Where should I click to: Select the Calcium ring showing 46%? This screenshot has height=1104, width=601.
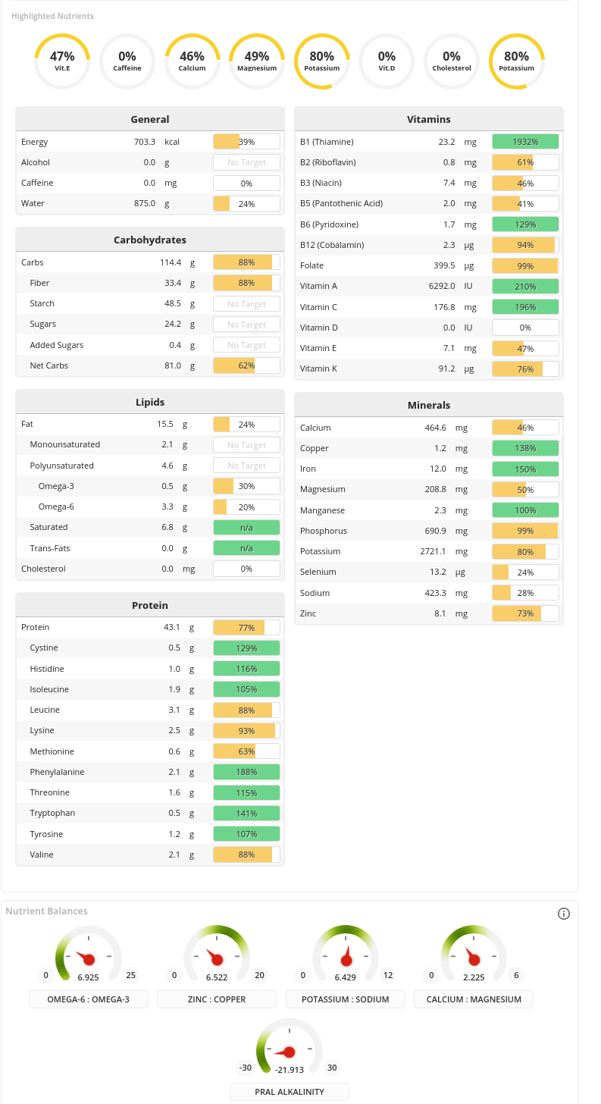click(192, 61)
